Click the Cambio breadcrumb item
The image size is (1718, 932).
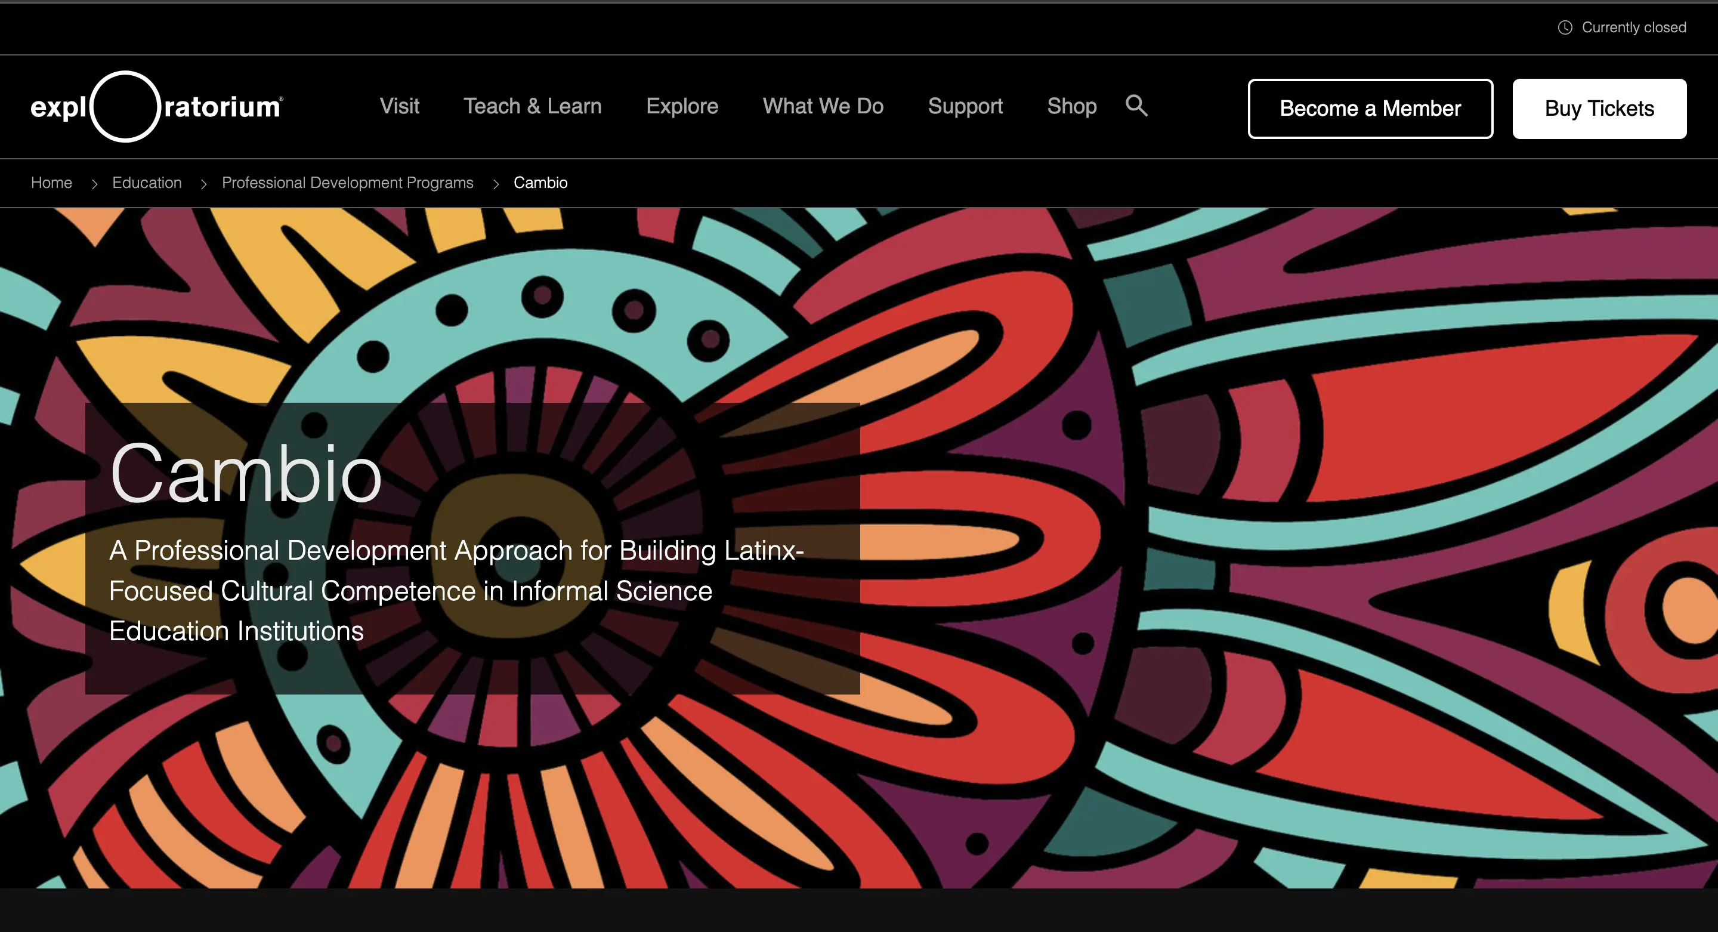[x=540, y=183]
